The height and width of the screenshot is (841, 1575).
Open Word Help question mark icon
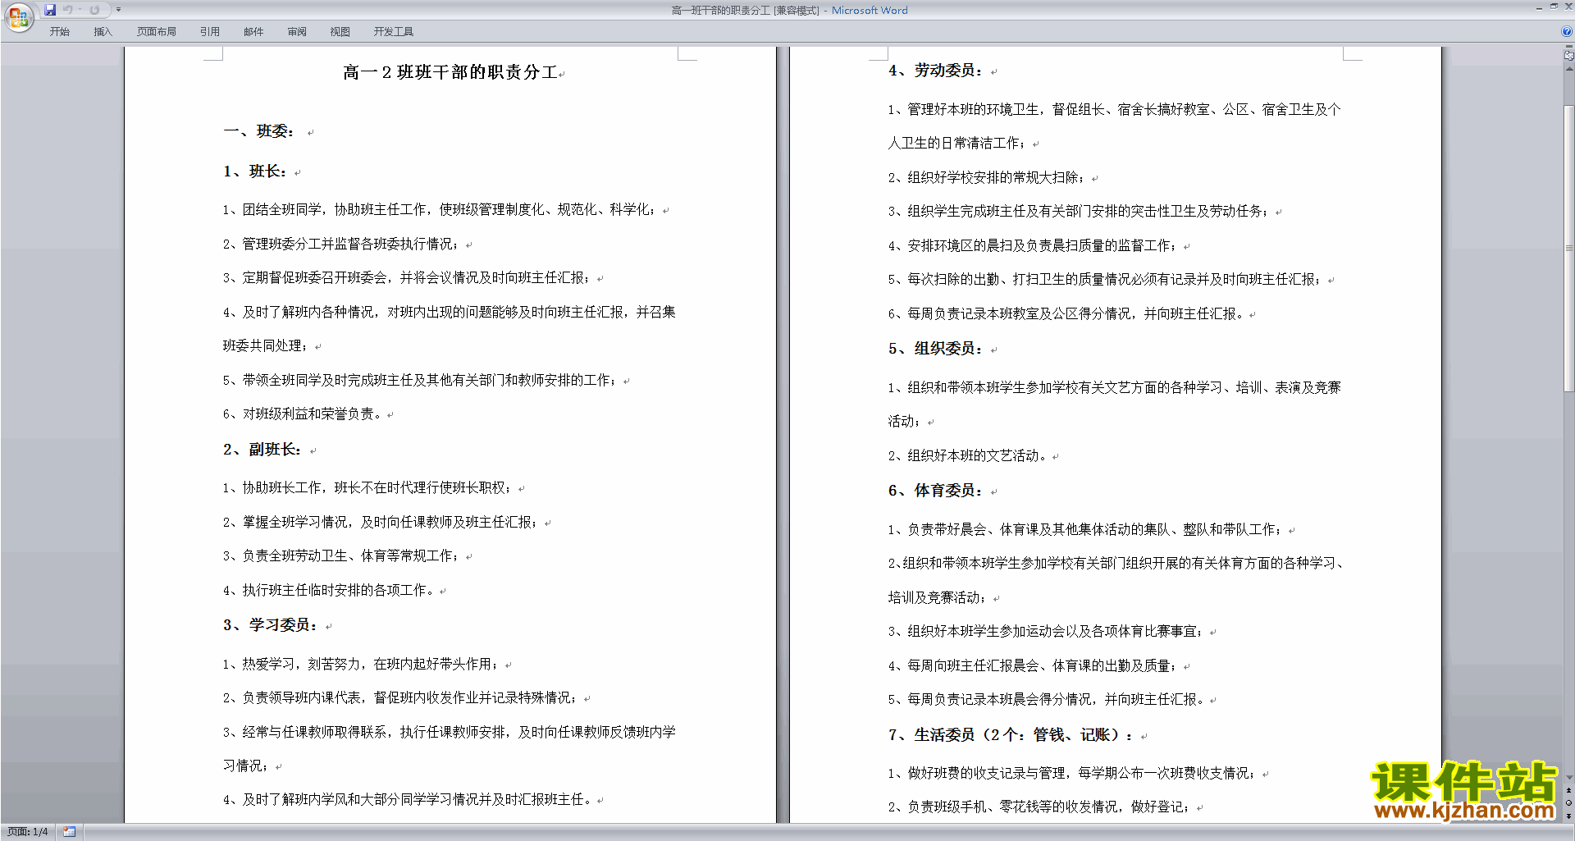(1567, 31)
